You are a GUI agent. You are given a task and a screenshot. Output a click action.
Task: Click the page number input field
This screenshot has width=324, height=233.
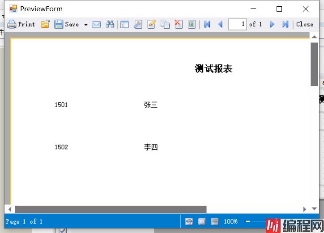237,24
